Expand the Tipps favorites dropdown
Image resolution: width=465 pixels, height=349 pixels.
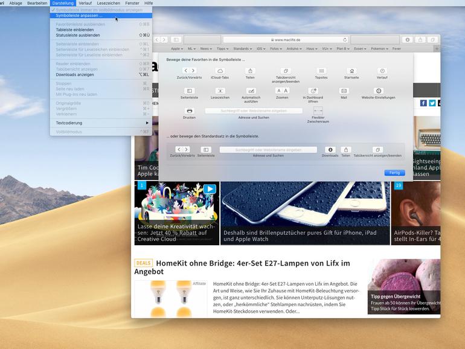click(222, 49)
